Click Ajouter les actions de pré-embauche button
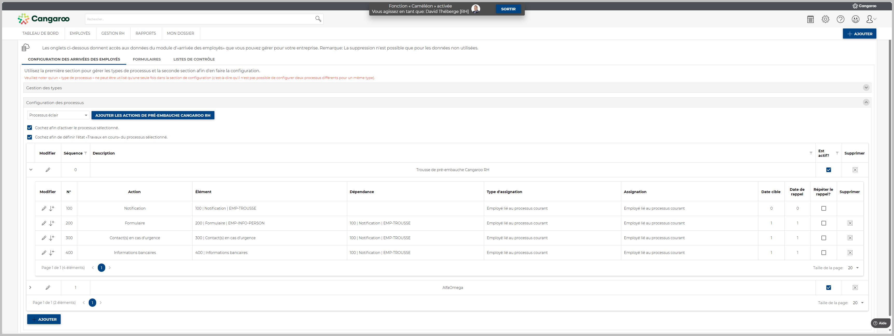The image size is (894, 336). 153,115
